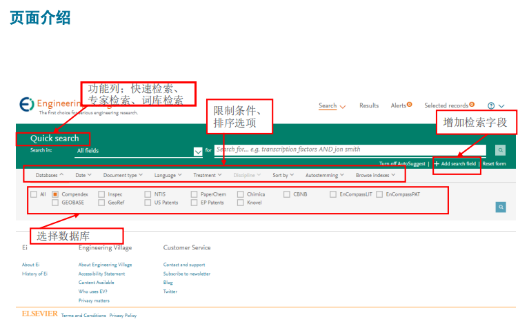This screenshot has height=328, width=529.
Task: Expand the Document type options
Action: 123,175
